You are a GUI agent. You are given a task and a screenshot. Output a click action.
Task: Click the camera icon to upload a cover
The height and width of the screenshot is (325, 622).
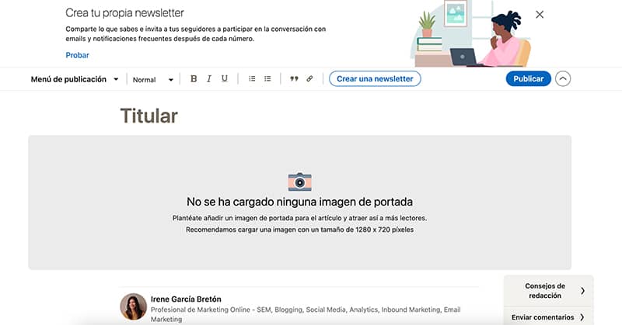click(x=300, y=182)
